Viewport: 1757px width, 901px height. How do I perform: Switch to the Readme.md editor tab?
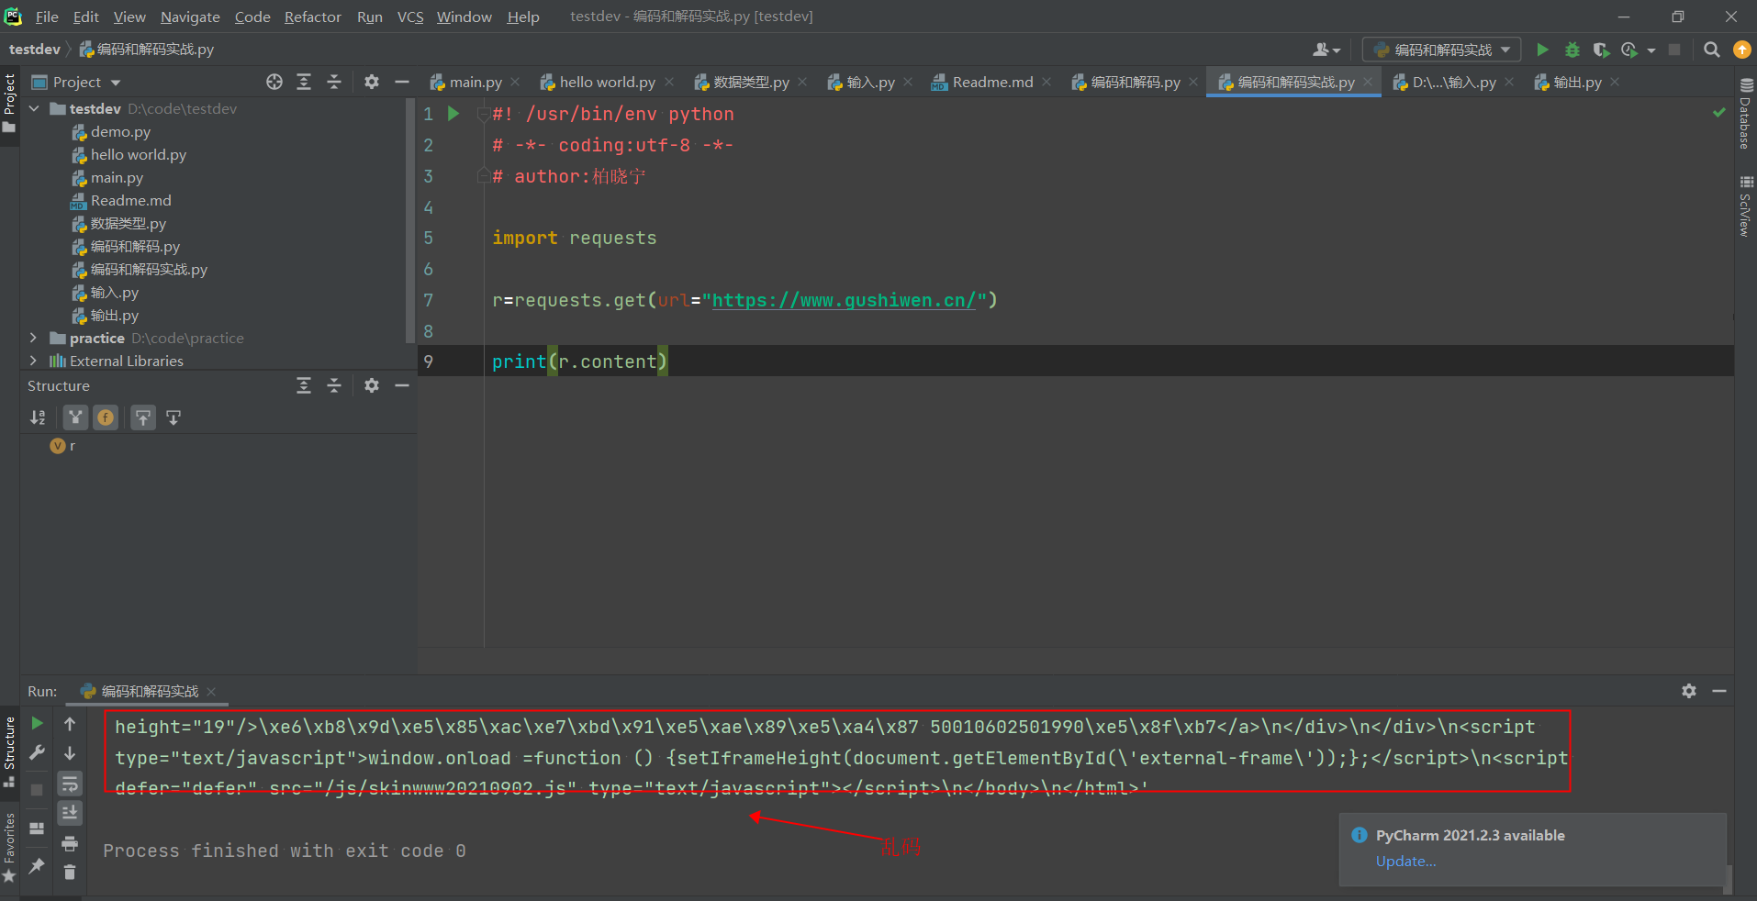992,82
